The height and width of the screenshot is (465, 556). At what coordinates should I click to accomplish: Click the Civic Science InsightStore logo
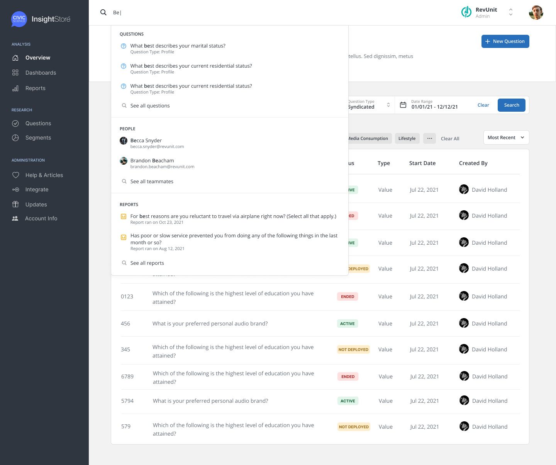pyautogui.click(x=41, y=19)
